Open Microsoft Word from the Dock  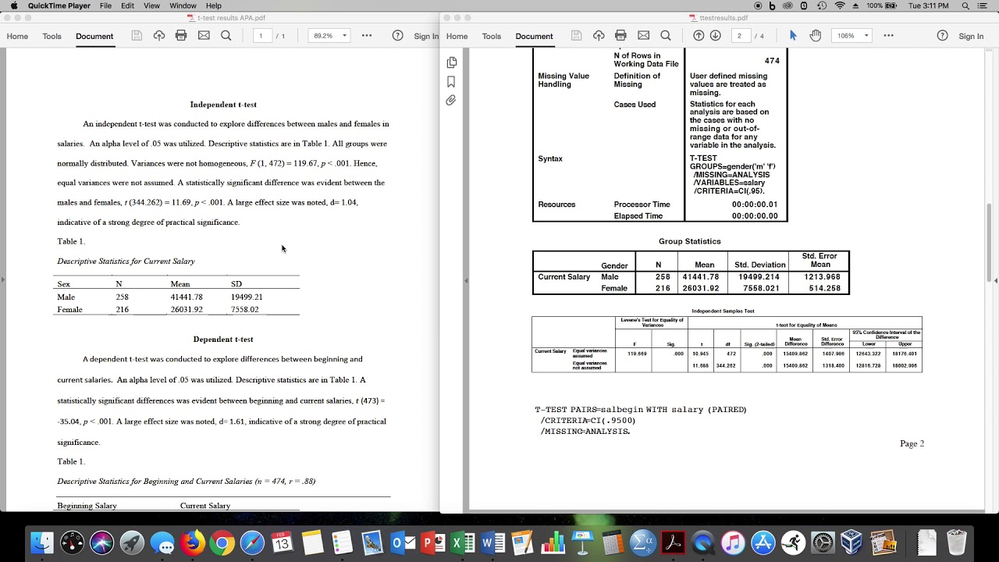coord(493,542)
